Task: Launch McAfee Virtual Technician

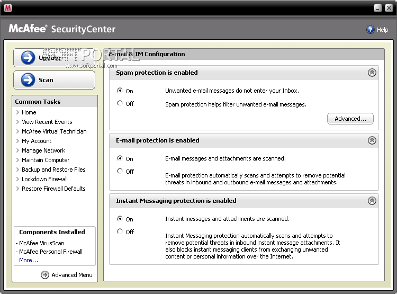Action: [x=54, y=131]
